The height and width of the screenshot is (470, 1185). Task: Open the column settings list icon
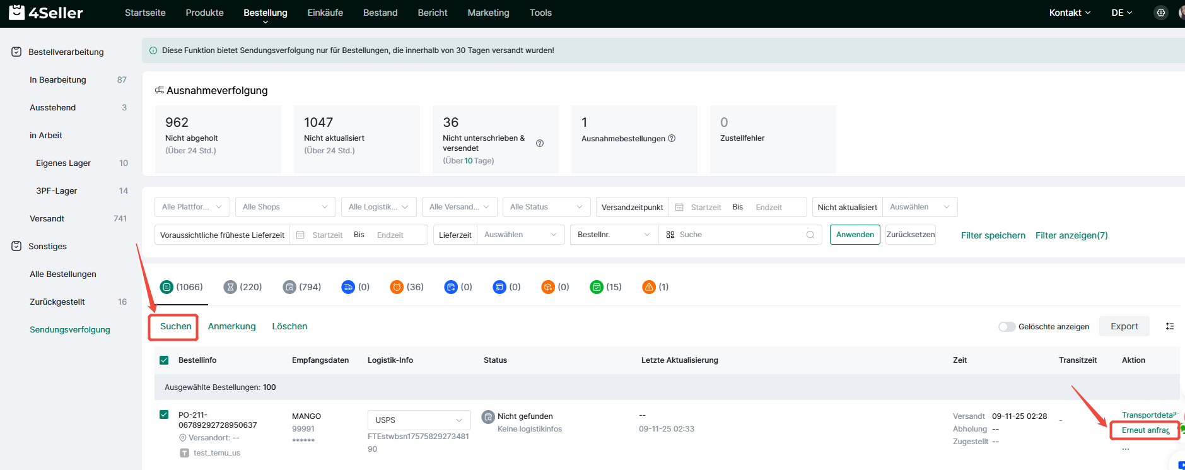click(x=1170, y=326)
